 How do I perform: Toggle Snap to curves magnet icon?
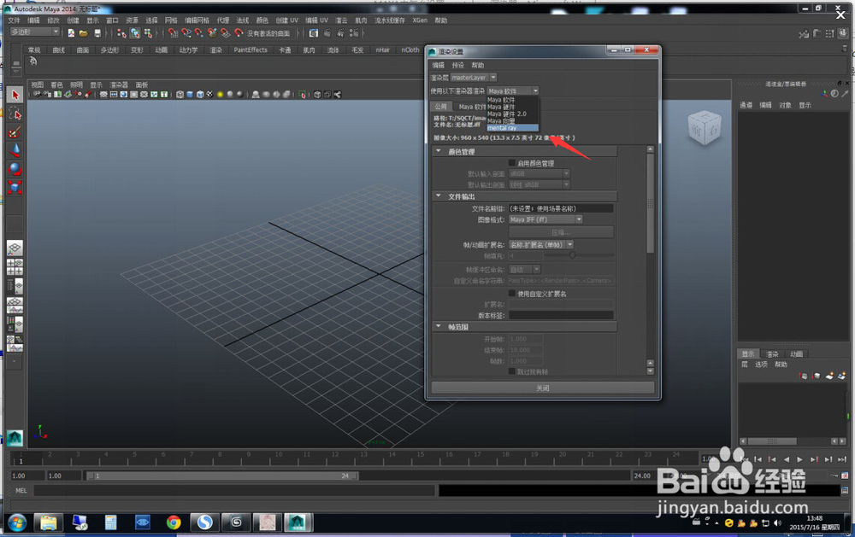(186, 33)
